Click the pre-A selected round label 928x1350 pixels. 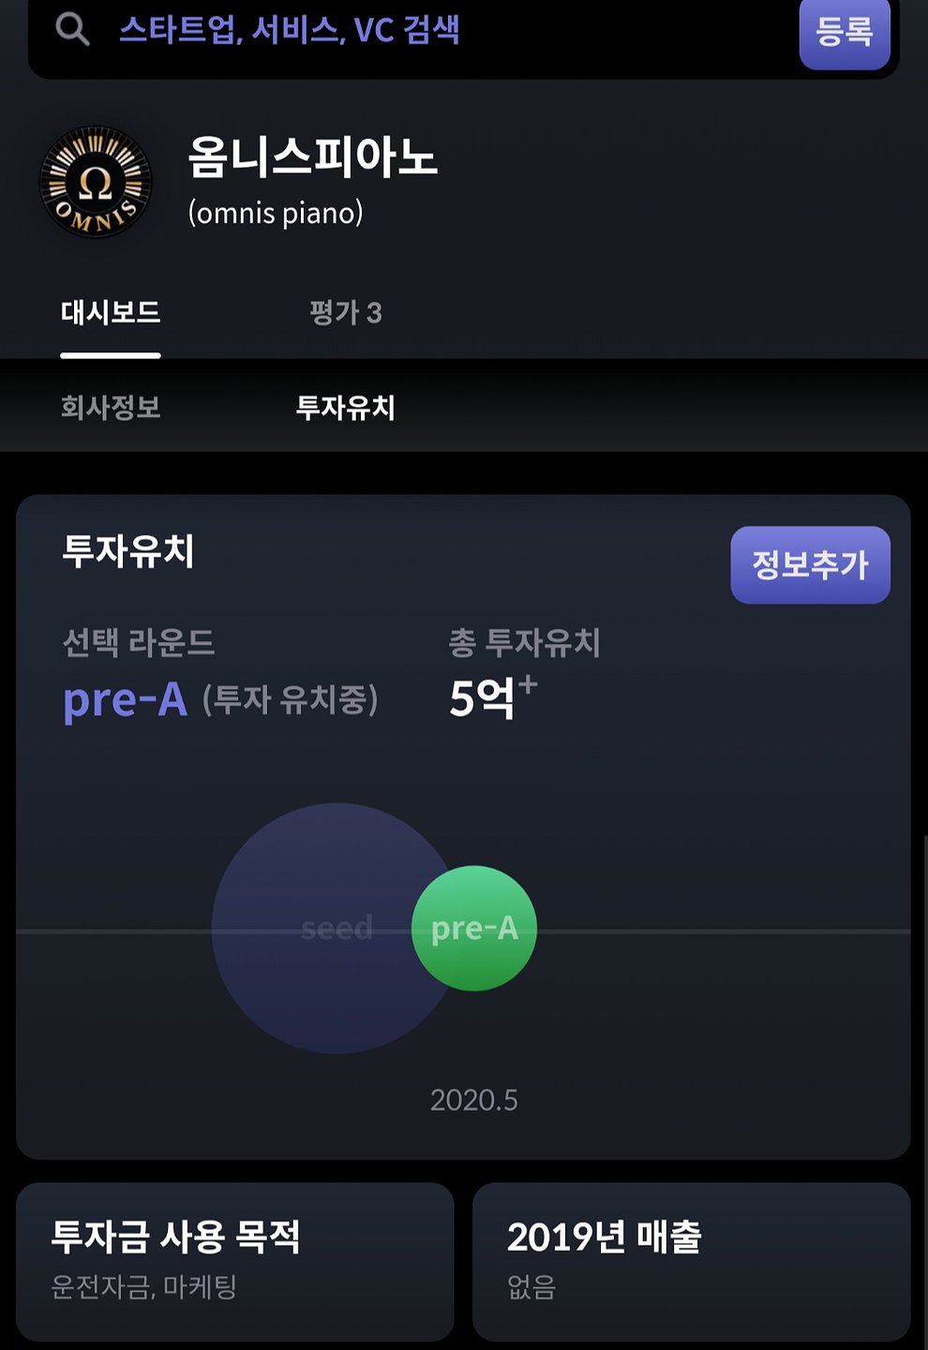[126, 699]
